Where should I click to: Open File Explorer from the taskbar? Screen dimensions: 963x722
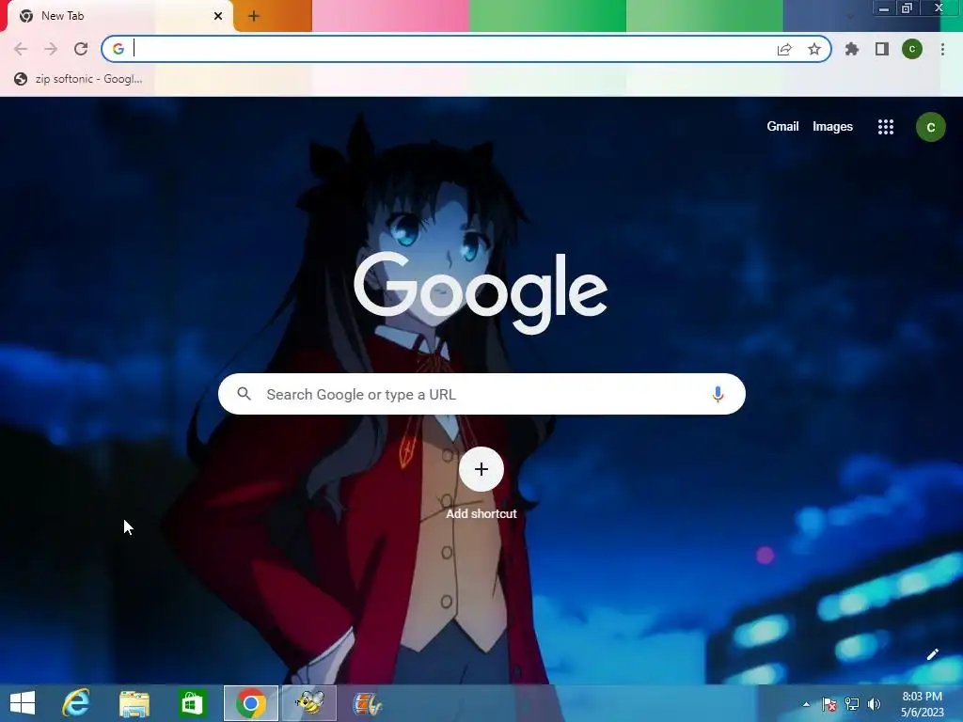click(x=134, y=703)
